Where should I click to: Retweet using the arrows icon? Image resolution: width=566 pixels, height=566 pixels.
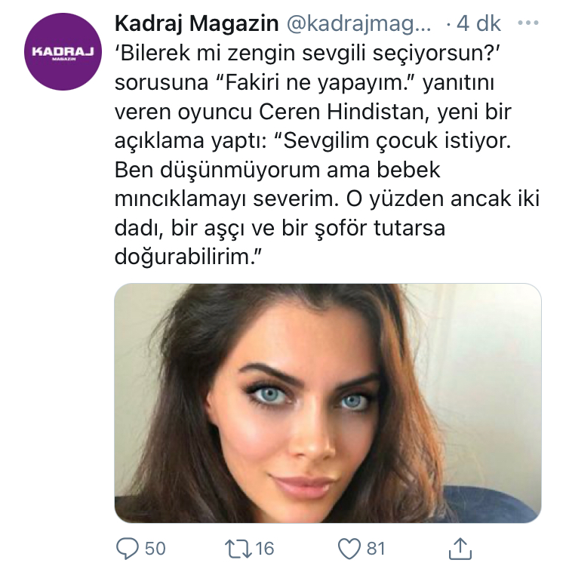tap(238, 549)
